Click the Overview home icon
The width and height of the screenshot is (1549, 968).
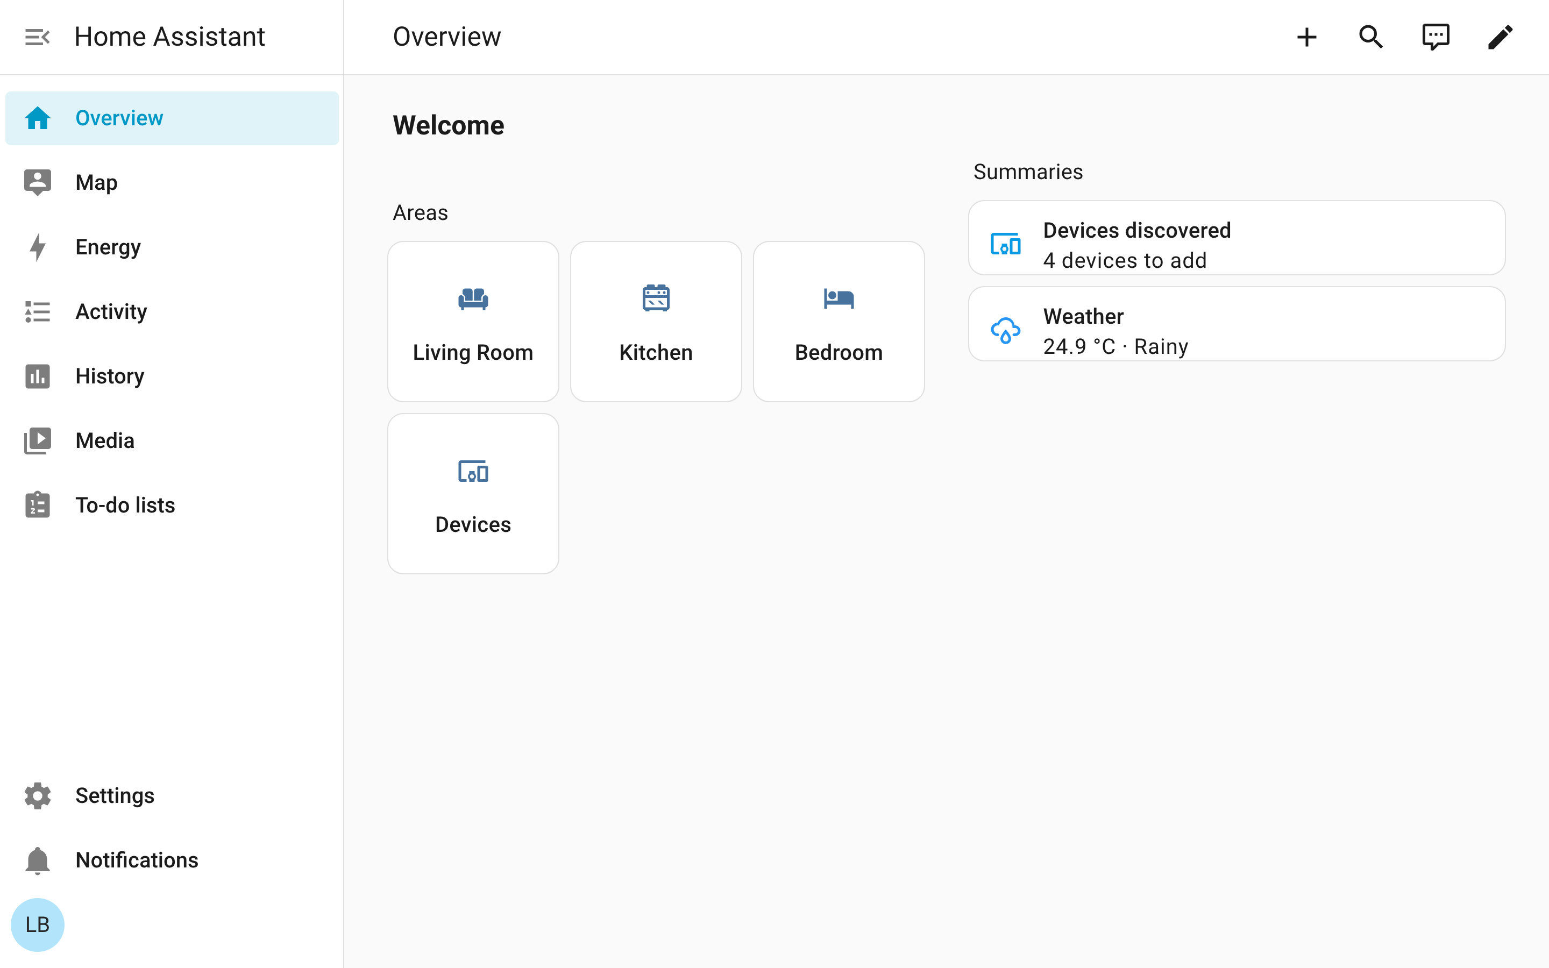tap(38, 118)
